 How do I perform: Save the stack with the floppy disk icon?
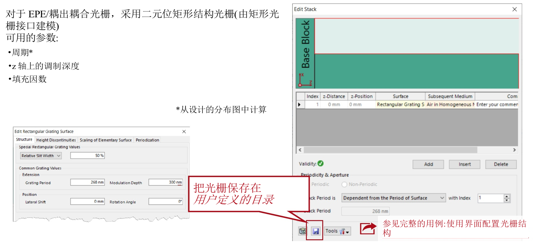click(x=316, y=231)
